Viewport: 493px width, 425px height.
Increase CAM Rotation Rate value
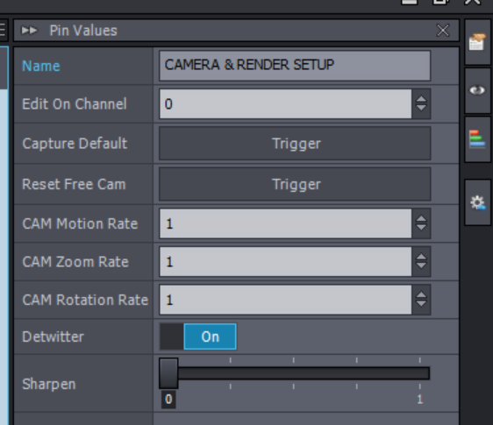coord(421,295)
